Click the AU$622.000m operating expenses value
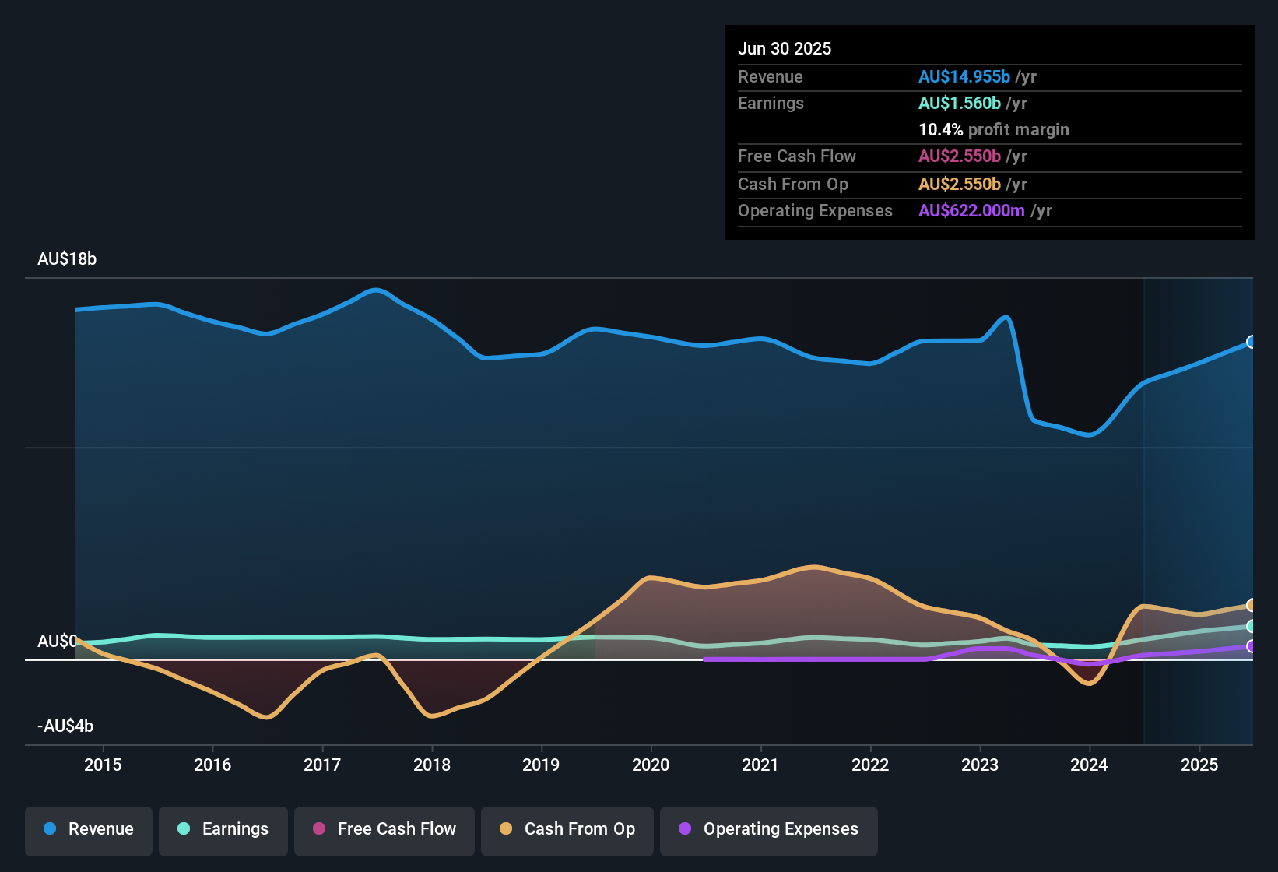The width and height of the screenshot is (1278, 872). (x=971, y=210)
